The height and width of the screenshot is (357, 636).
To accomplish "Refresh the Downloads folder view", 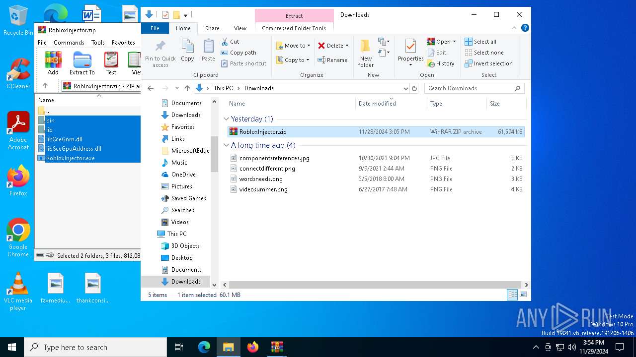I will click(415, 88).
